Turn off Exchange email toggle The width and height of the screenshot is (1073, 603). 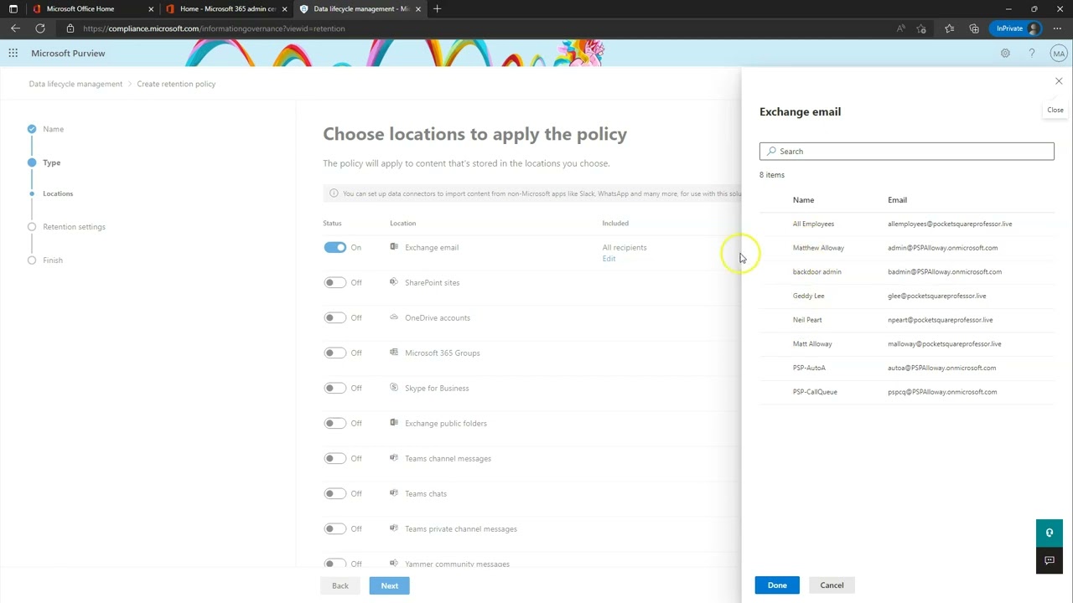(334, 247)
